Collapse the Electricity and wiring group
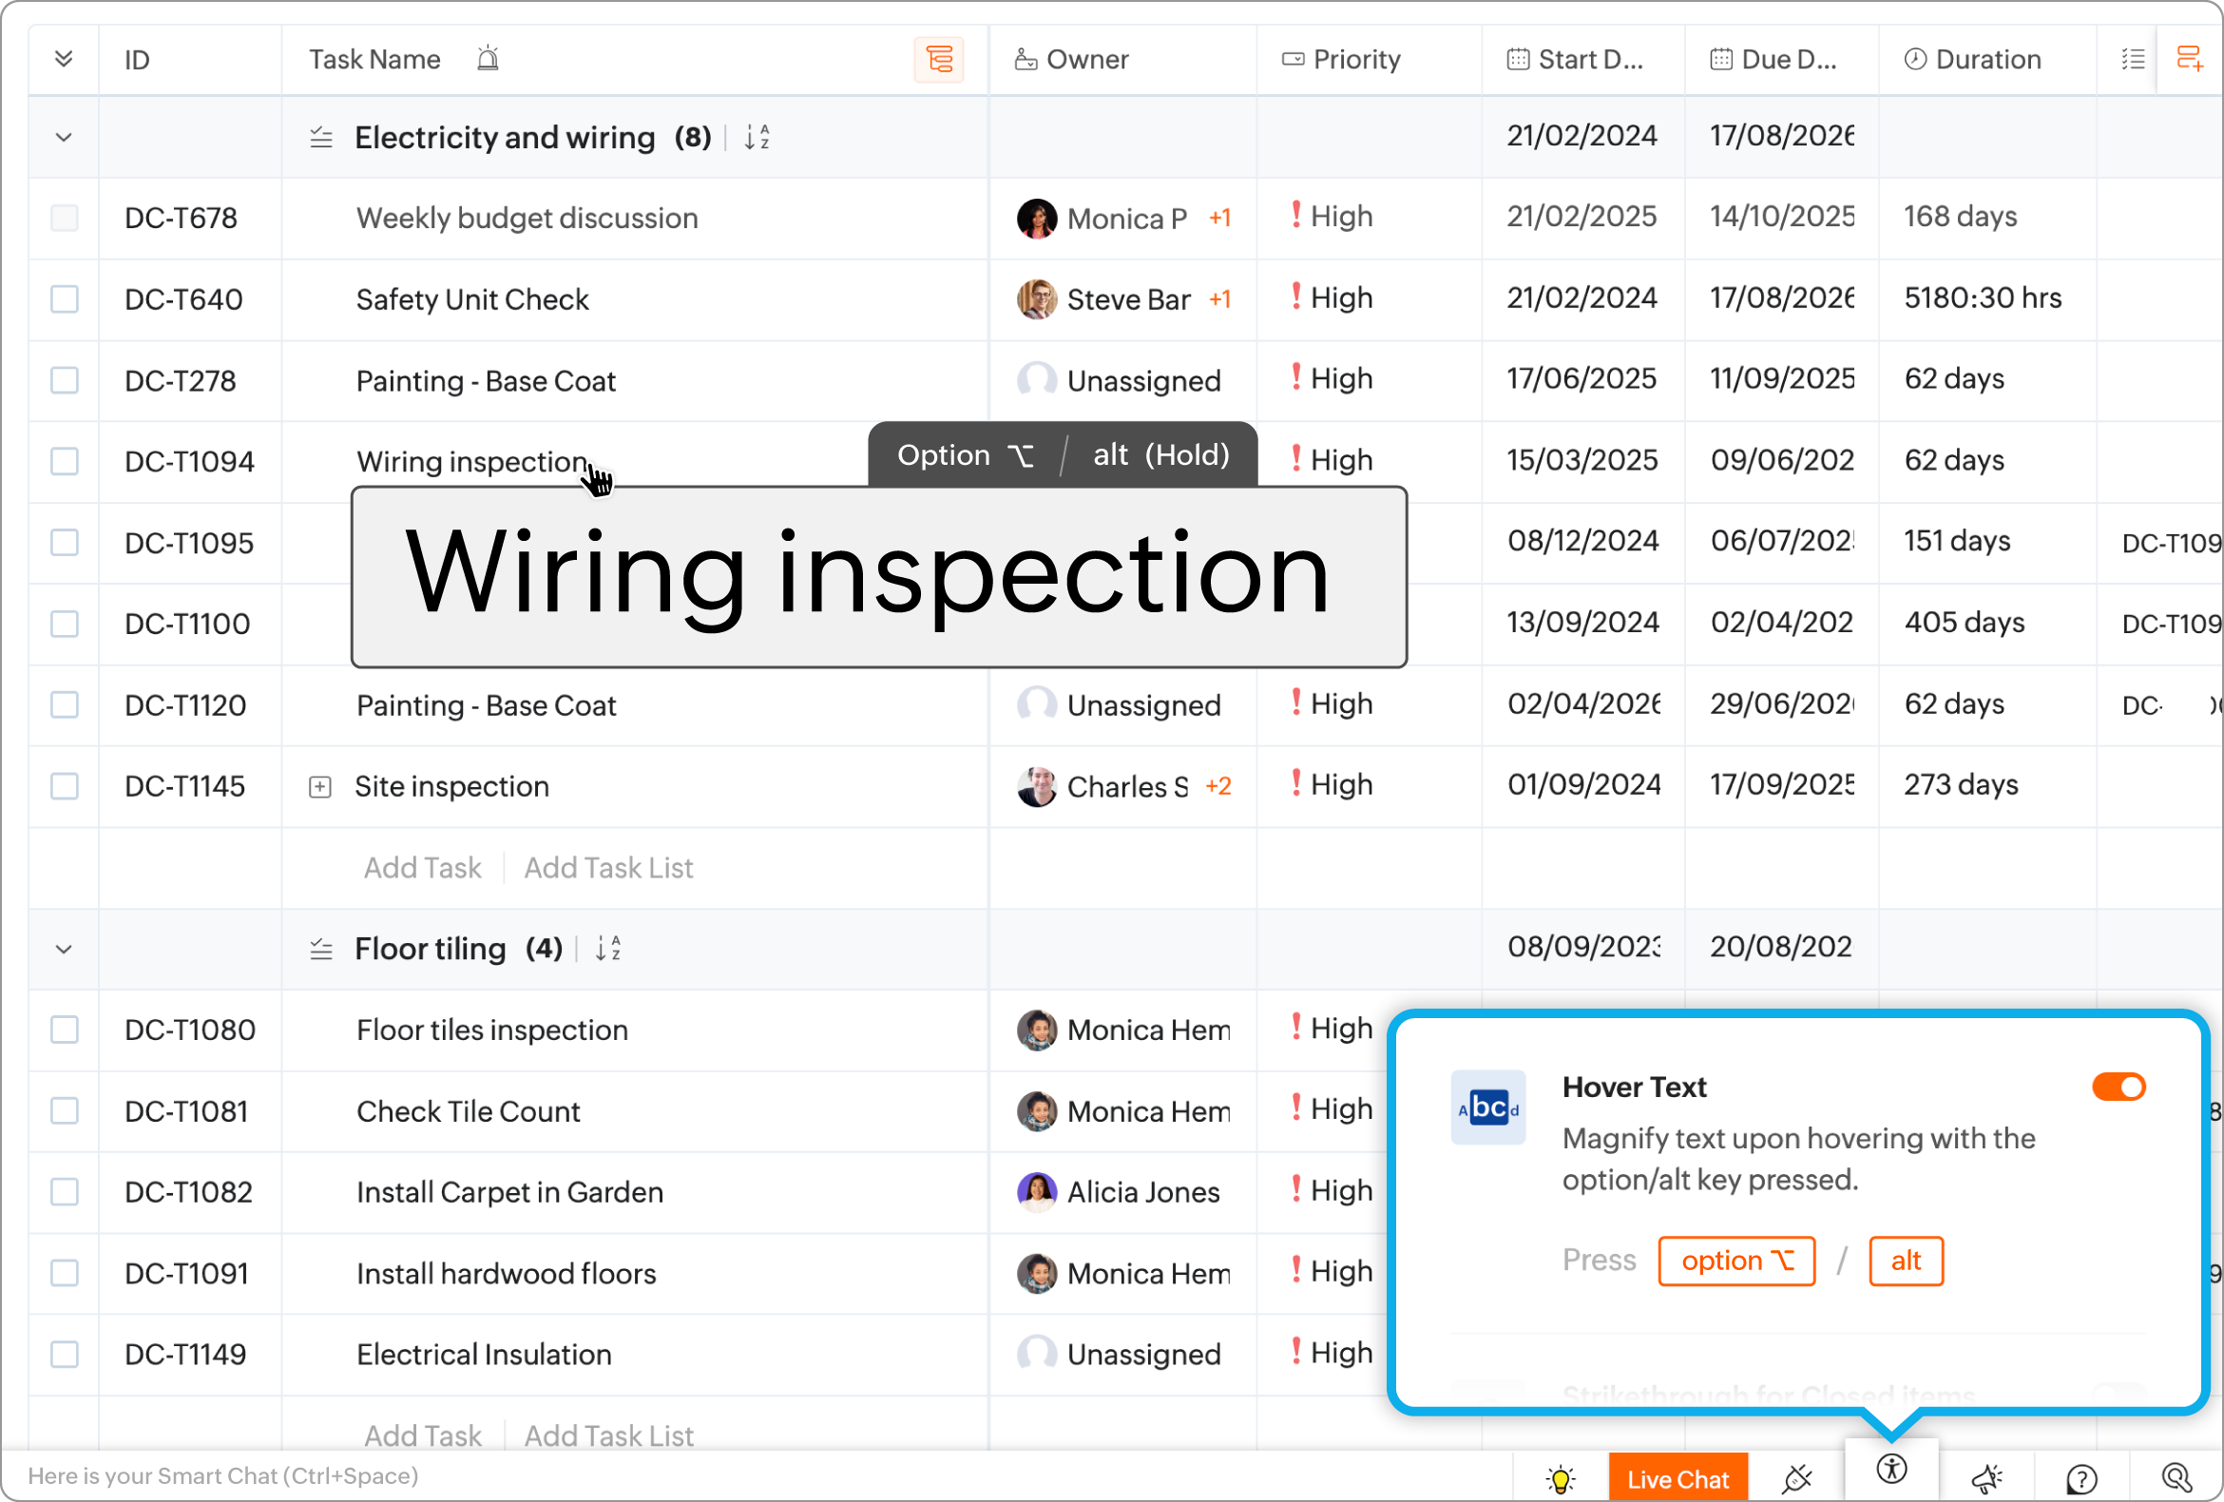This screenshot has width=2224, height=1502. click(64, 138)
